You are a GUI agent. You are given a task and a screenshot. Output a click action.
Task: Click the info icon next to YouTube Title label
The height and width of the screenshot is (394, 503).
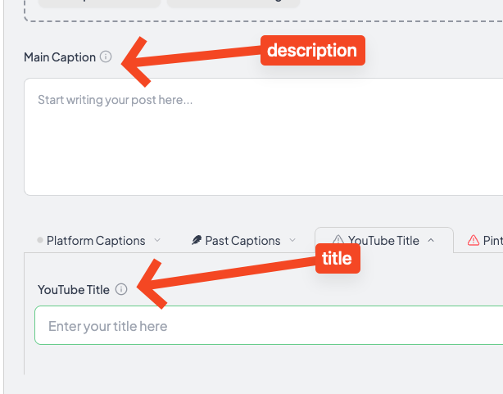121,289
